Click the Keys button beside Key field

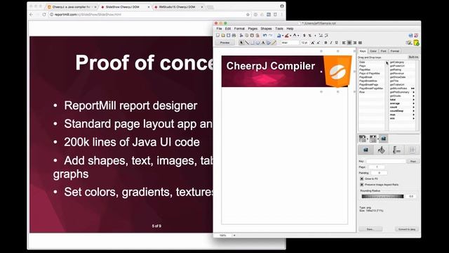click(413, 161)
